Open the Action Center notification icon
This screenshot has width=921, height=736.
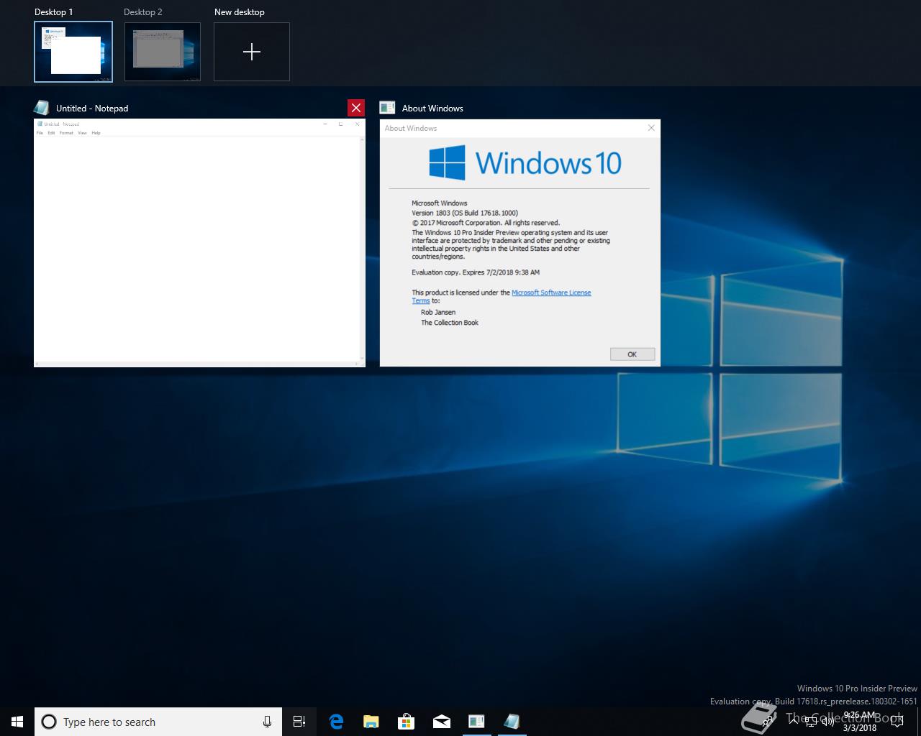point(897,722)
